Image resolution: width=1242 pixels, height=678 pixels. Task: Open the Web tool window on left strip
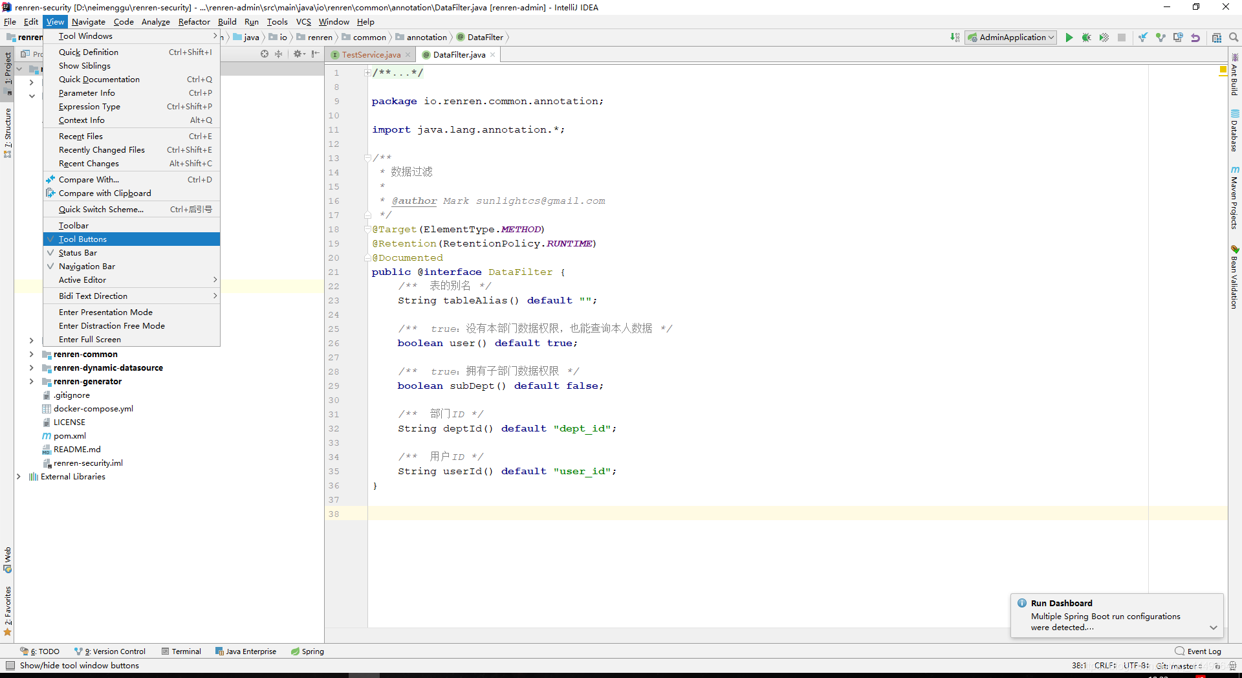[x=8, y=560]
